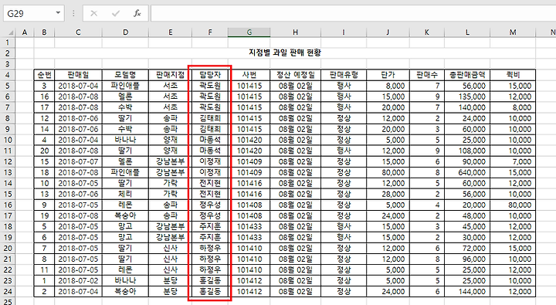The height and width of the screenshot is (305, 556).
Task: Click 김태희 in row 8
Action: [210, 118]
